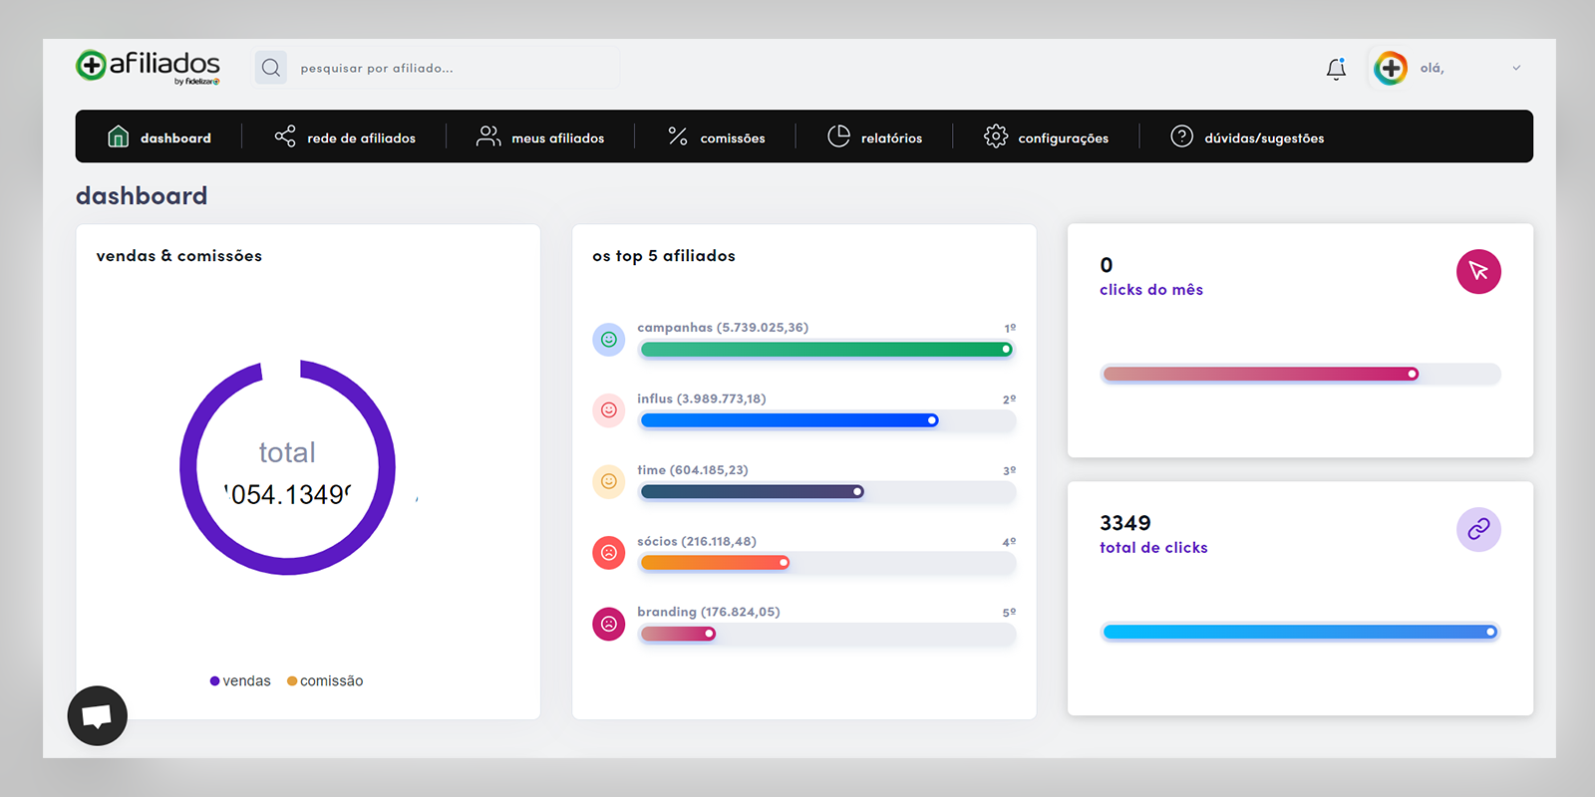Click the user avatar plus icon
Image resolution: width=1595 pixels, height=797 pixels.
pyautogui.click(x=1391, y=68)
